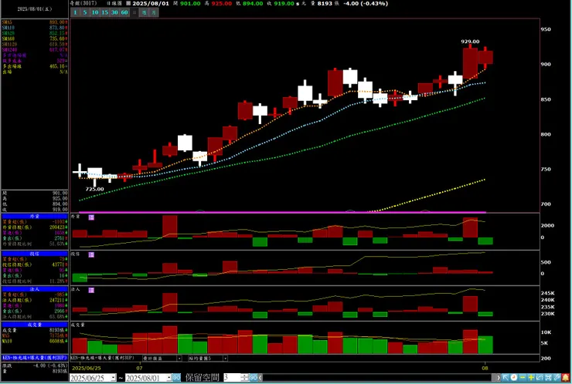The height and width of the screenshot is (384, 572).
Task: Click the right chevron scroll arrow
Action: pos(499,378)
